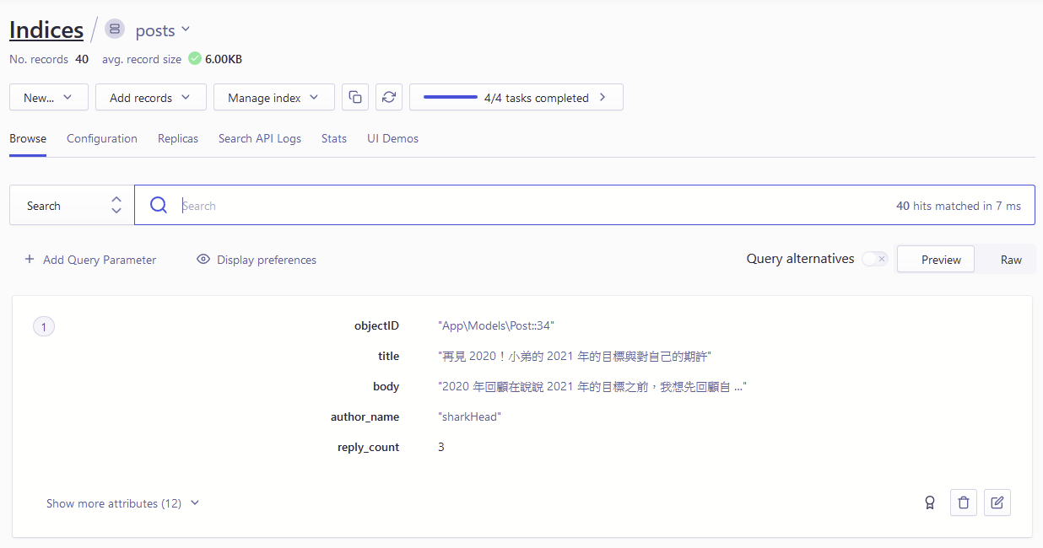Click the plus icon for Add Query Parameter
This screenshot has height=548, width=1043.
click(30, 260)
